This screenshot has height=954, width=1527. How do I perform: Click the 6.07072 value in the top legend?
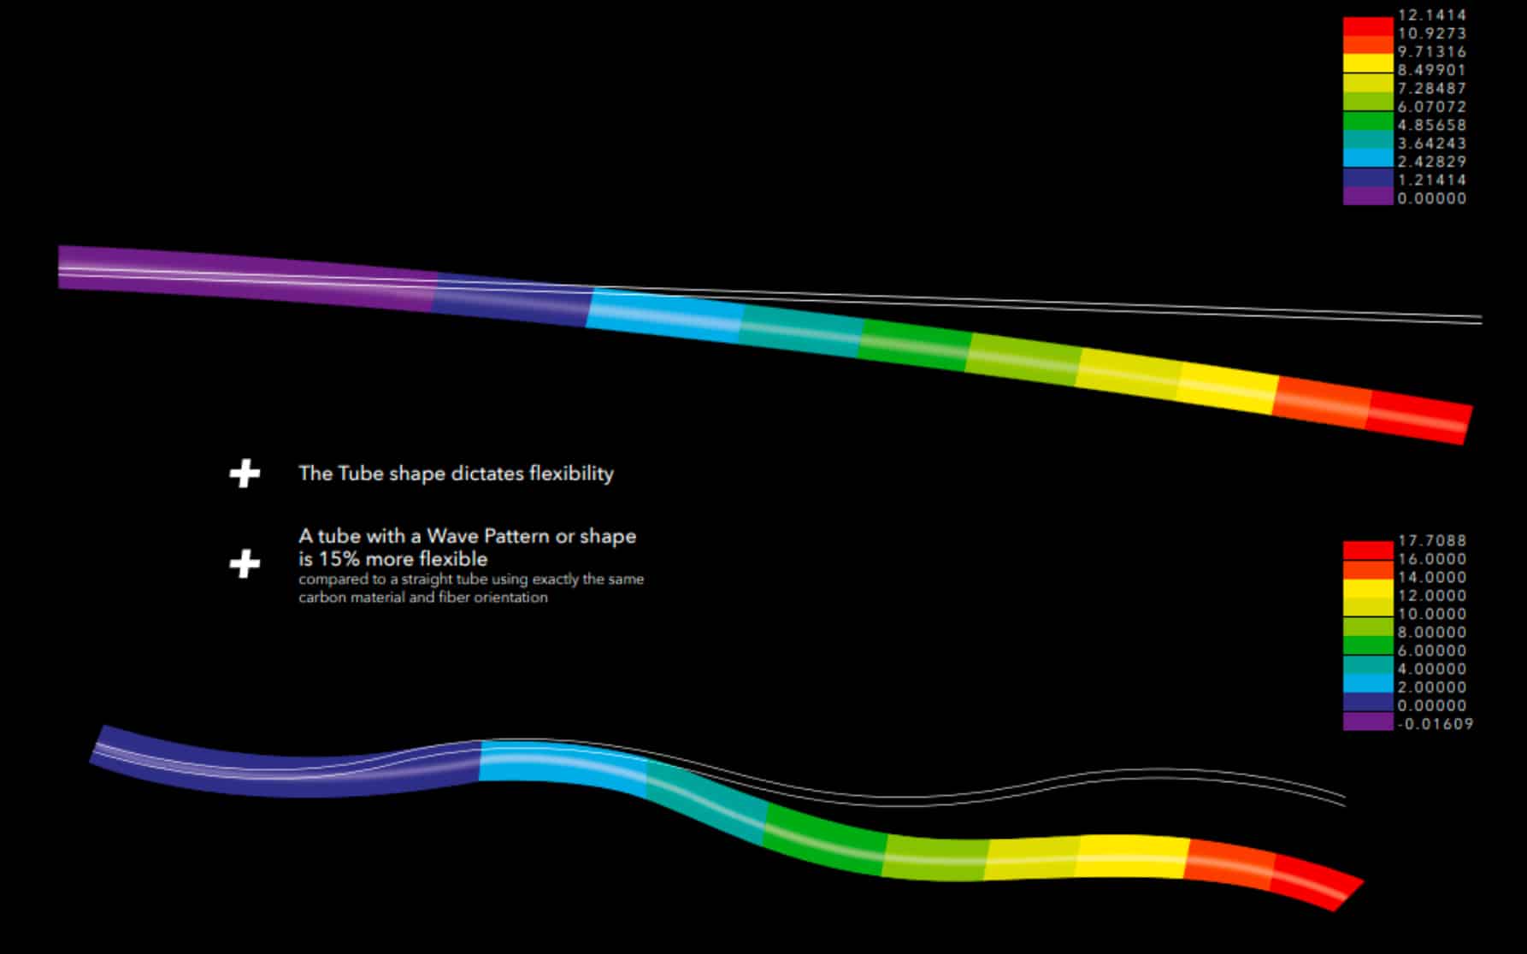[x=1431, y=107]
